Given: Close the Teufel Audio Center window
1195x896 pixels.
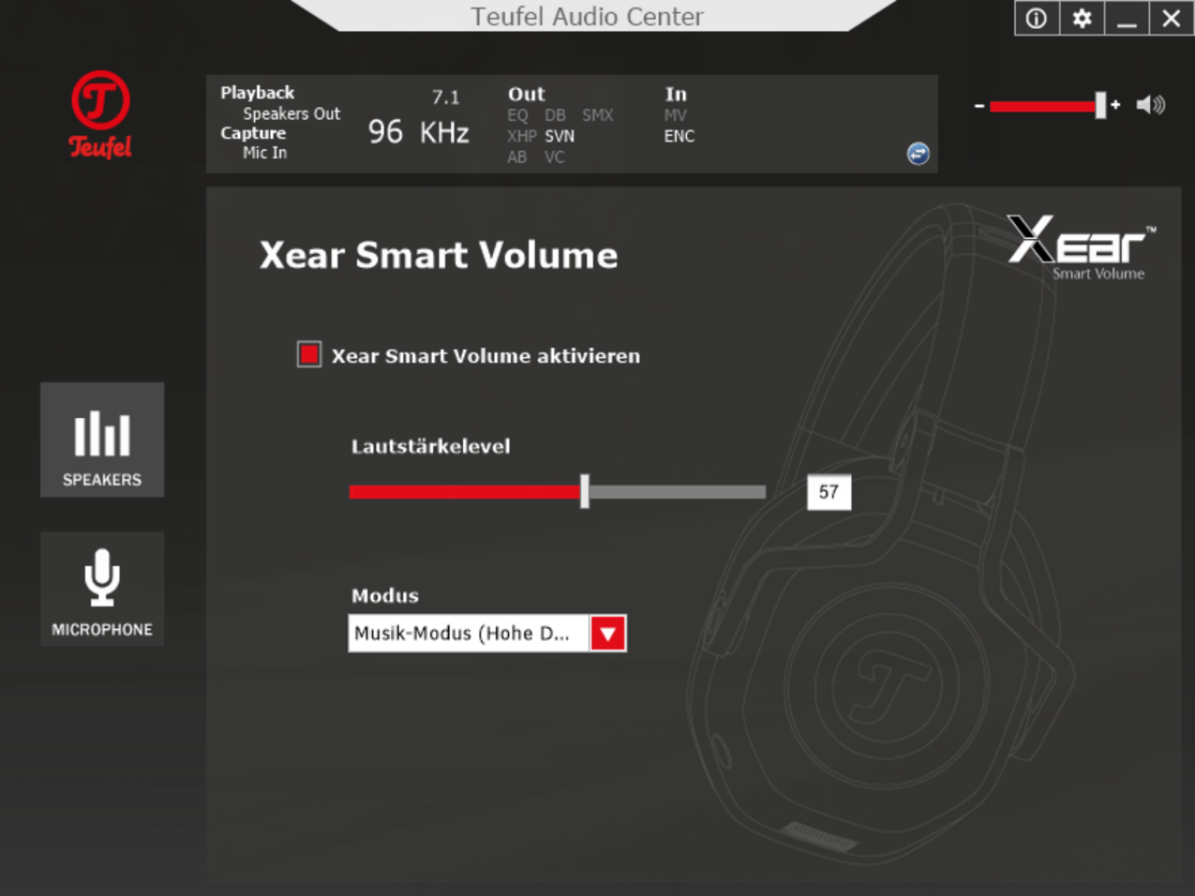Looking at the screenshot, I should tap(1172, 19).
